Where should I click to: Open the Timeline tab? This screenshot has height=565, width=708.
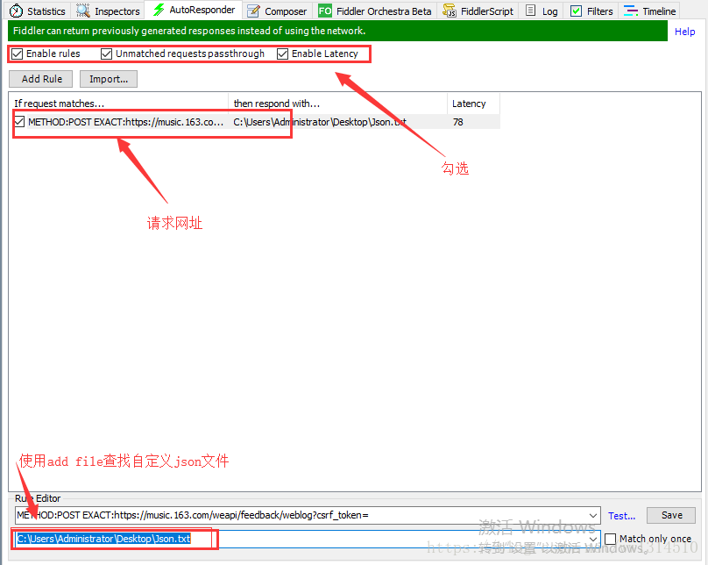[650, 11]
